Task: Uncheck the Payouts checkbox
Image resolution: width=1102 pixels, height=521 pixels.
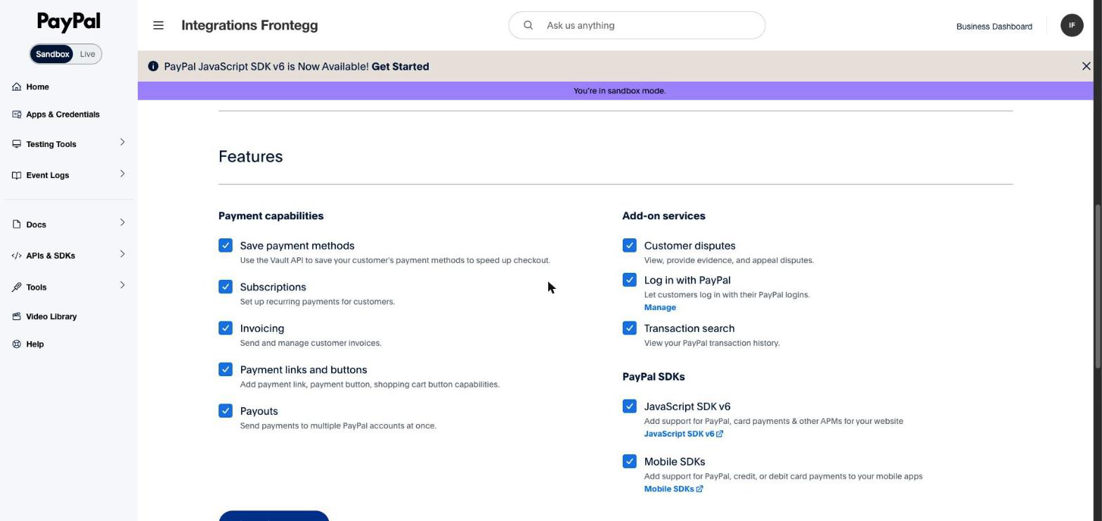Action: [226, 411]
